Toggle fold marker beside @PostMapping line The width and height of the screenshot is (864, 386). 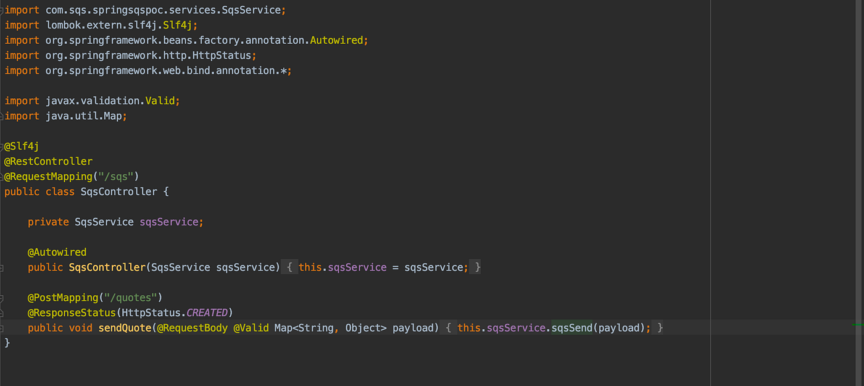point(2,298)
